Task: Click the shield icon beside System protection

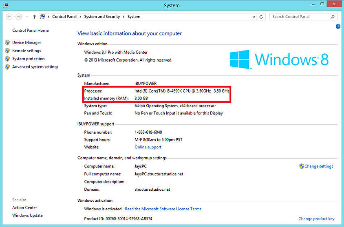Action: coord(7,59)
